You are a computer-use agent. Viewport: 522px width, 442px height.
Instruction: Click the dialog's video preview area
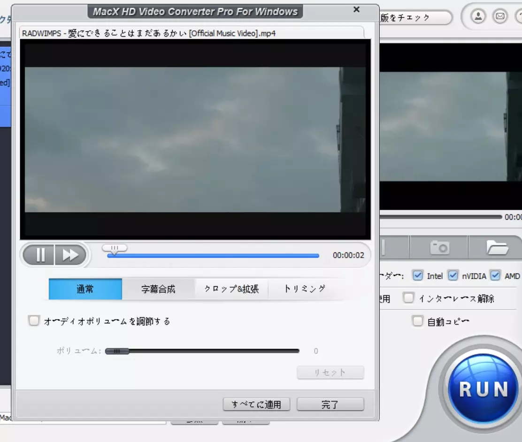[195, 139]
